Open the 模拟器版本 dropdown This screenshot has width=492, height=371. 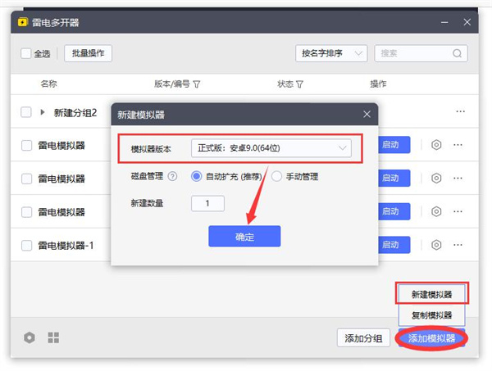[271, 148]
